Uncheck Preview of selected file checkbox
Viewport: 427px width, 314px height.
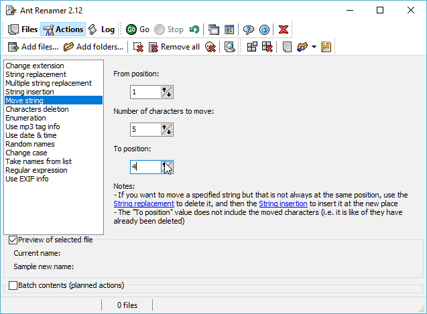(x=13, y=240)
